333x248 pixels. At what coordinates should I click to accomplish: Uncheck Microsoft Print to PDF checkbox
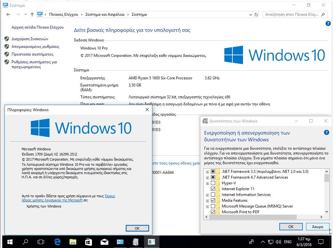click(x=213, y=212)
